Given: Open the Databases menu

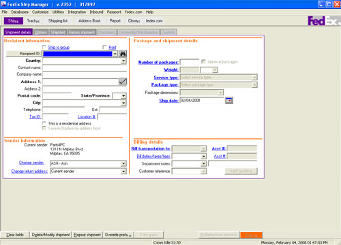Looking at the screenshot, I should [20, 12].
